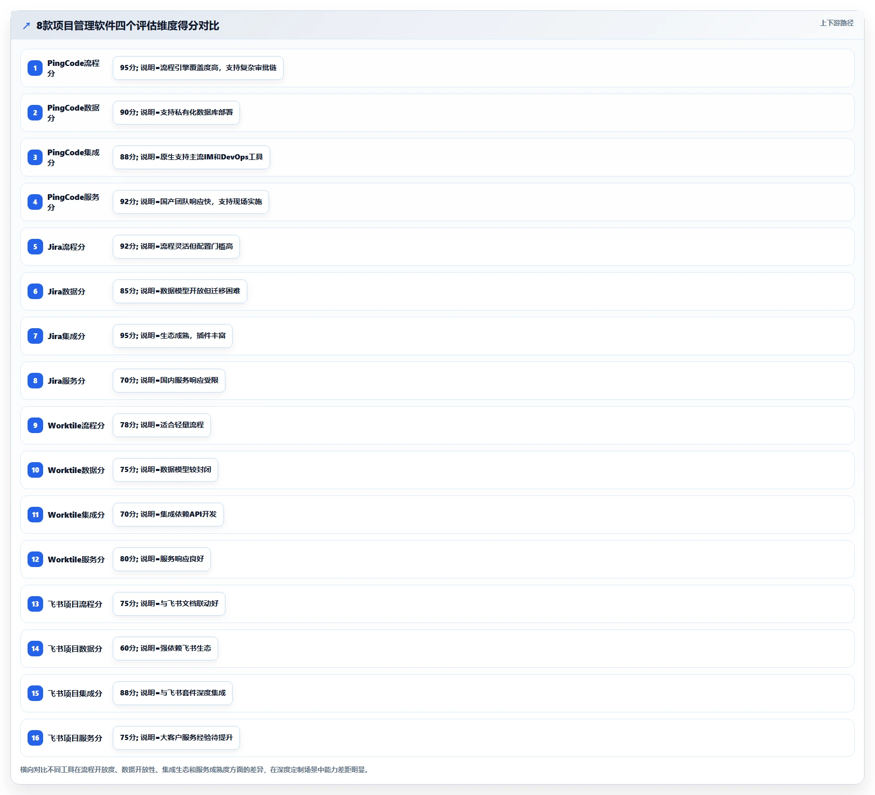Select number badge 1 for PingCode流程分
This screenshot has height=795, width=875.
click(35, 68)
